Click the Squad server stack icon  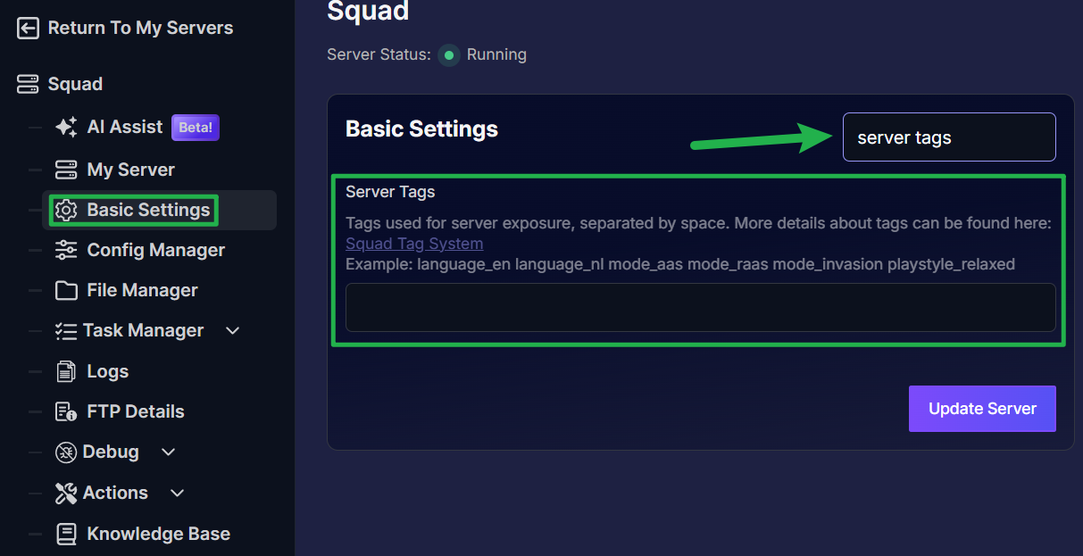coord(29,84)
